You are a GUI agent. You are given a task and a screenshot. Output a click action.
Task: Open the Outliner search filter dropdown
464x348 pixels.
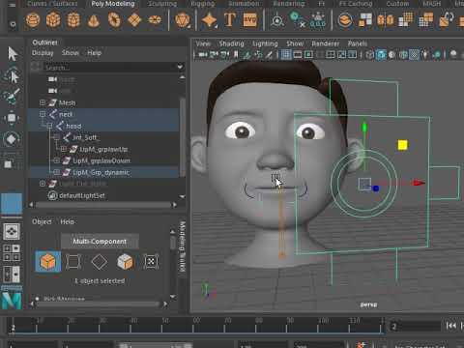click(180, 67)
